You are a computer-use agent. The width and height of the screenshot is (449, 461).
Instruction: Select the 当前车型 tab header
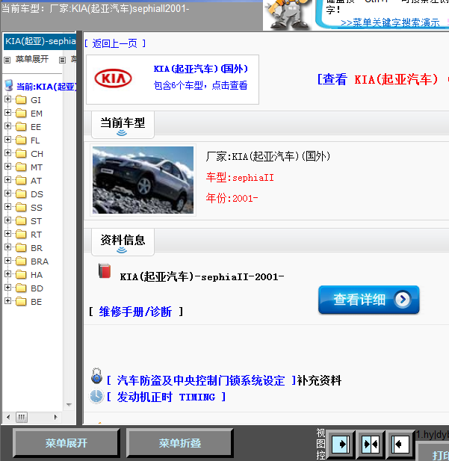(x=123, y=125)
